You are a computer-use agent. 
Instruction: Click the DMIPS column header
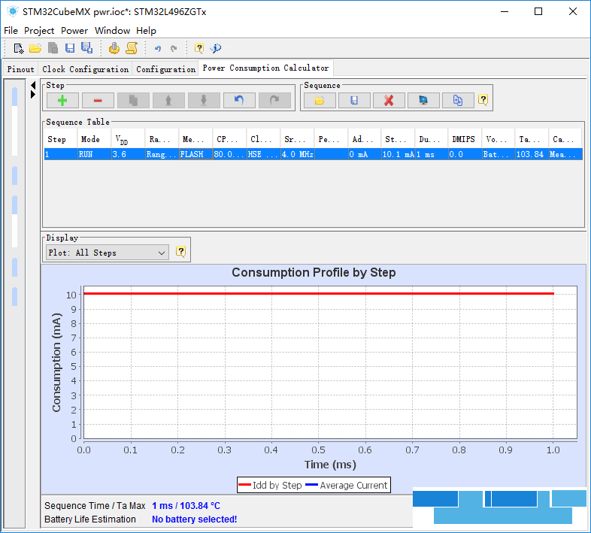pyautogui.click(x=465, y=140)
